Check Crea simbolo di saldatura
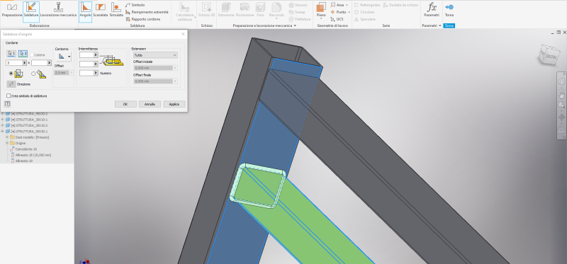The width and height of the screenshot is (567, 264). coord(9,96)
